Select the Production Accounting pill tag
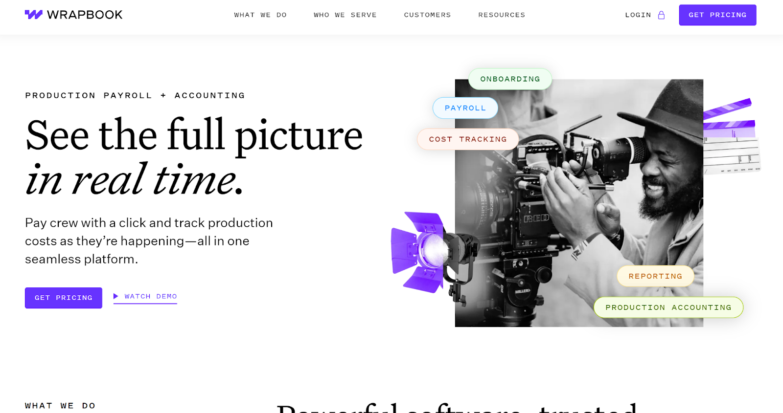This screenshot has height=413, width=783. [x=668, y=307]
